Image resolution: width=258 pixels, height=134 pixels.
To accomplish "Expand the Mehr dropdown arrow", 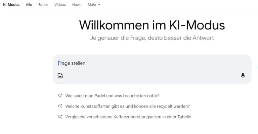I will tap(99, 5).
